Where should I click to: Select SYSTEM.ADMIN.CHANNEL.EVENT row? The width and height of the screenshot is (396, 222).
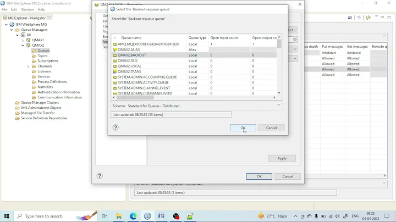194,88
